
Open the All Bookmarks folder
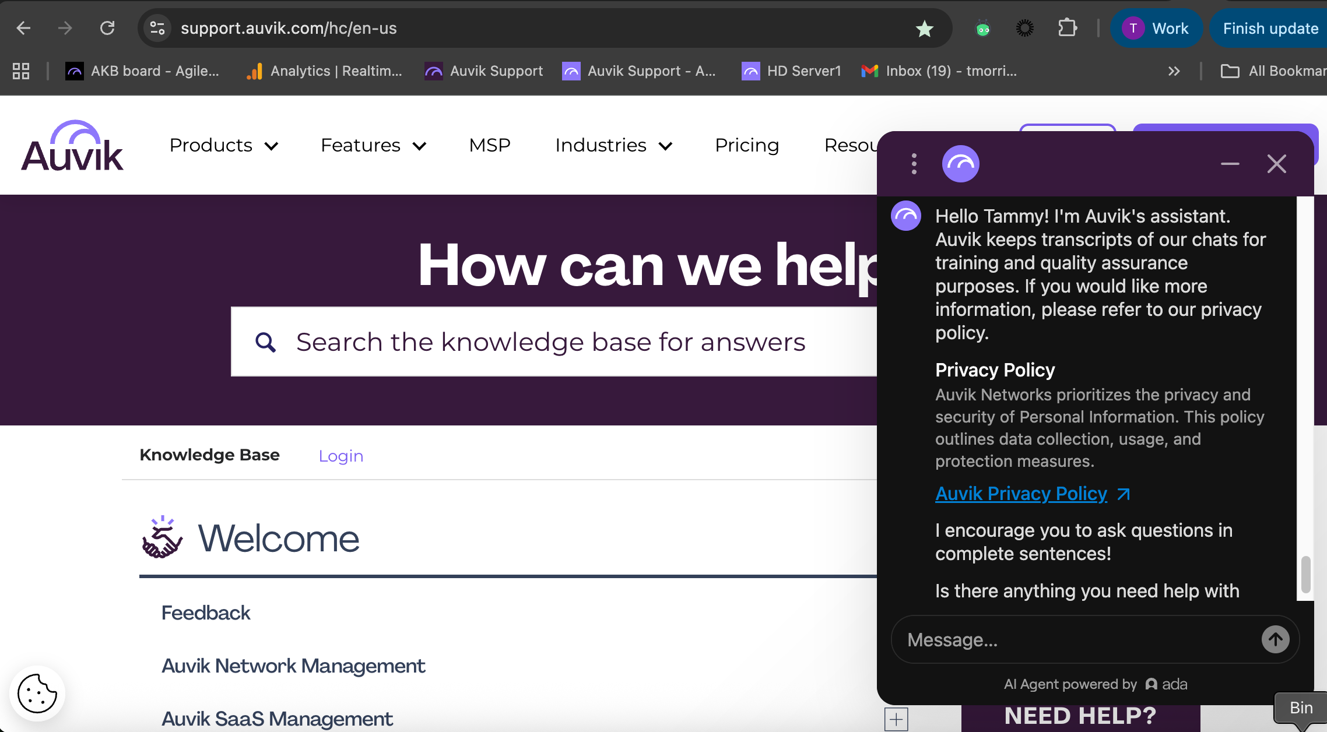[x=1273, y=71]
